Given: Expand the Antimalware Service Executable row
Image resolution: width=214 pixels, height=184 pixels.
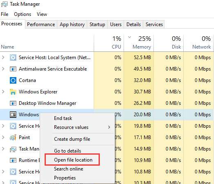Looking at the screenshot, I should pyautogui.click(x=3, y=69).
